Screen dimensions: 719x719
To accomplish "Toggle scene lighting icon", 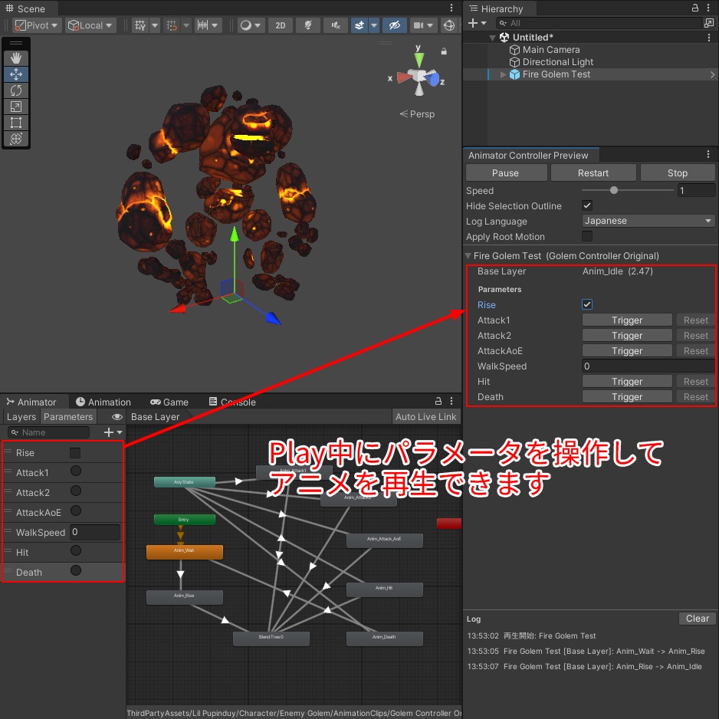I will click(x=307, y=25).
